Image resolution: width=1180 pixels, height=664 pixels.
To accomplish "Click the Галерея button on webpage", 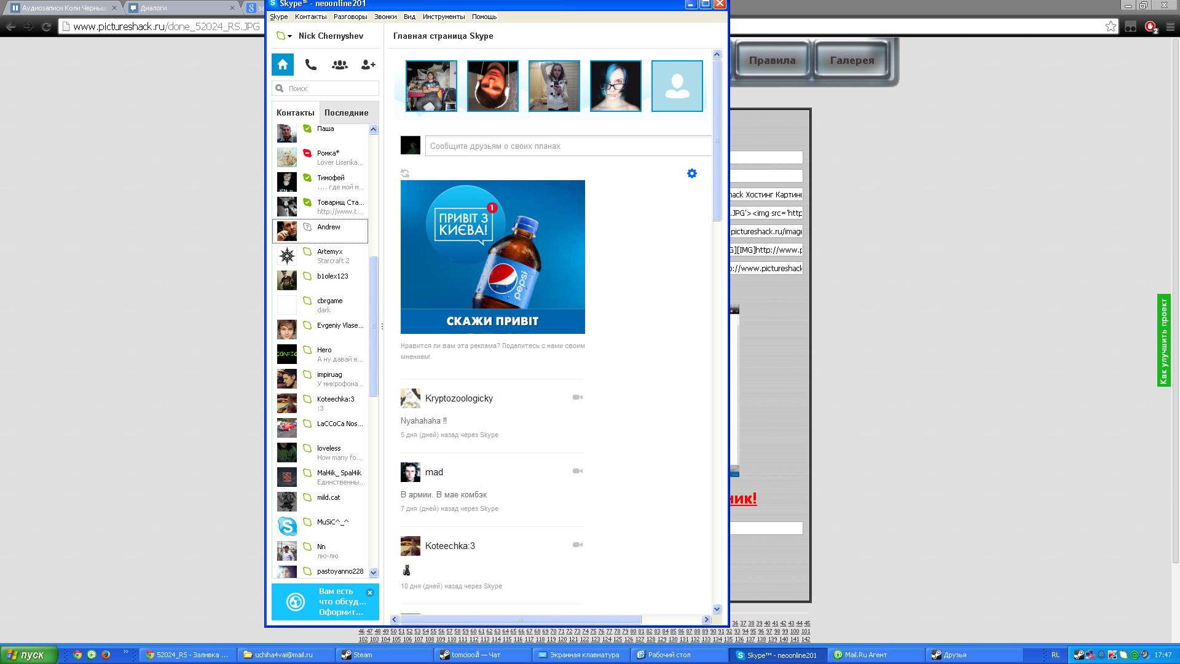I will (x=852, y=60).
